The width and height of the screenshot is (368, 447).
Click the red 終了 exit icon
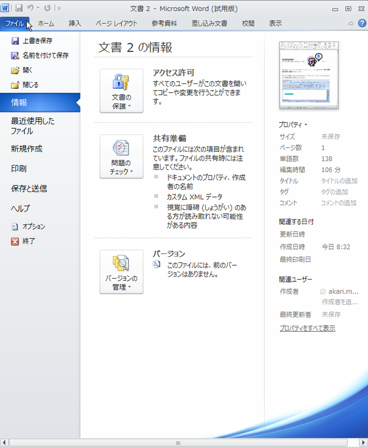click(15, 241)
